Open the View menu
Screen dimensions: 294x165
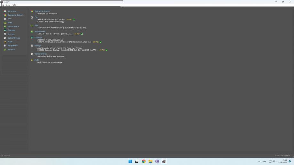tap(8, 5)
